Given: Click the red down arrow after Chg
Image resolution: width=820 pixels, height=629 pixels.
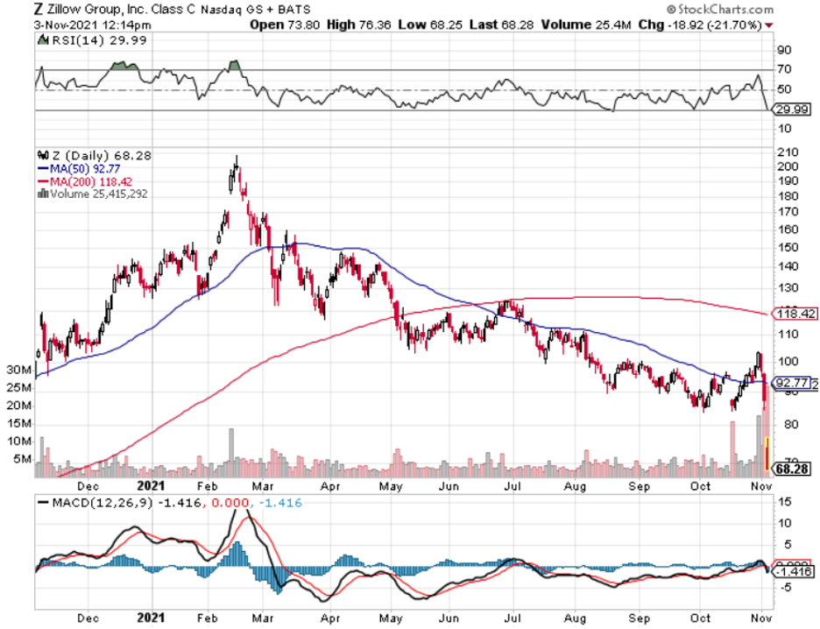Looking at the screenshot, I should point(769,25).
